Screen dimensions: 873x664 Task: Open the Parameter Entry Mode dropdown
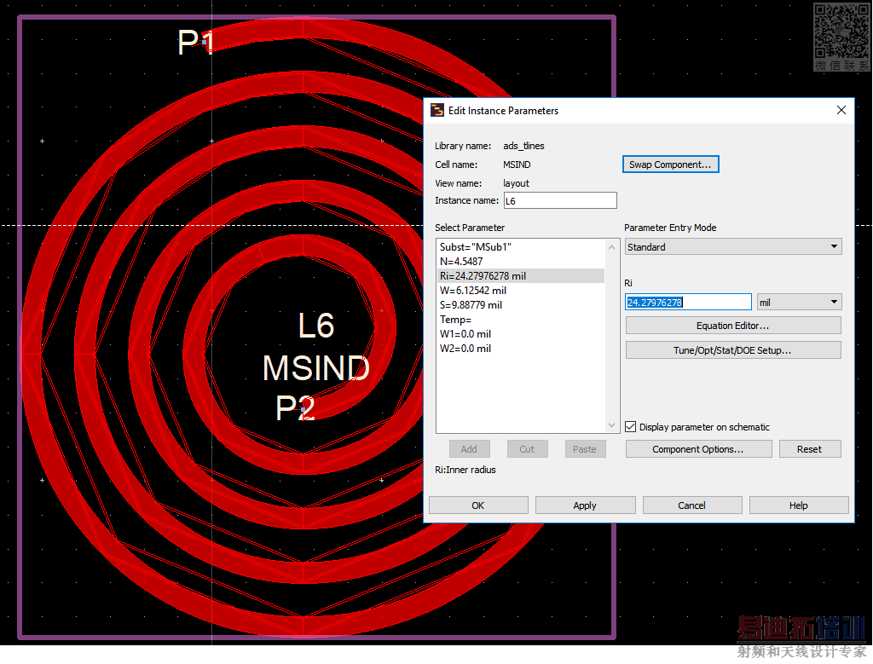(x=733, y=246)
